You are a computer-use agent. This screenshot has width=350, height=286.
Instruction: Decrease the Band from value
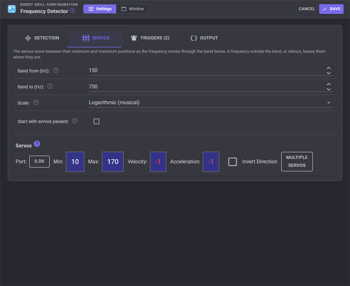[x=328, y=73]
